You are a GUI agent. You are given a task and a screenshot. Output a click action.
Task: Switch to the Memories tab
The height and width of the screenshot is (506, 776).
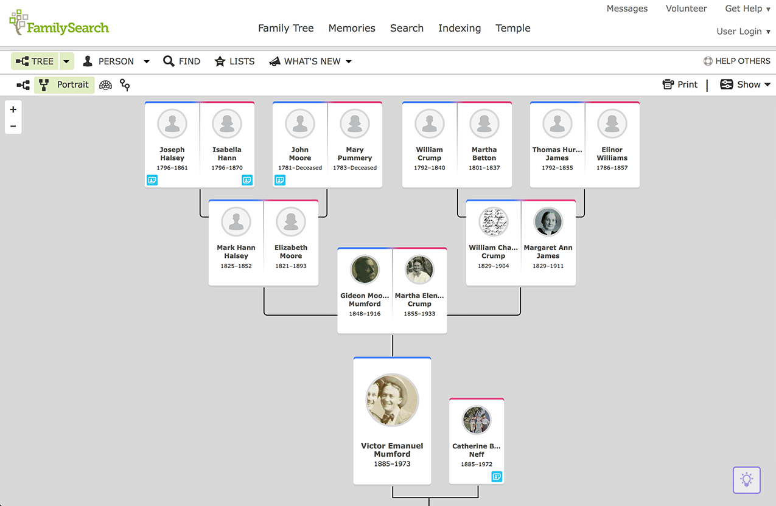pyautogui.click(x=352, y=28)
